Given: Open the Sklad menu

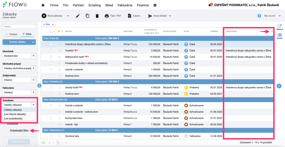Looking at the screenshot, I should click(109, 5).
